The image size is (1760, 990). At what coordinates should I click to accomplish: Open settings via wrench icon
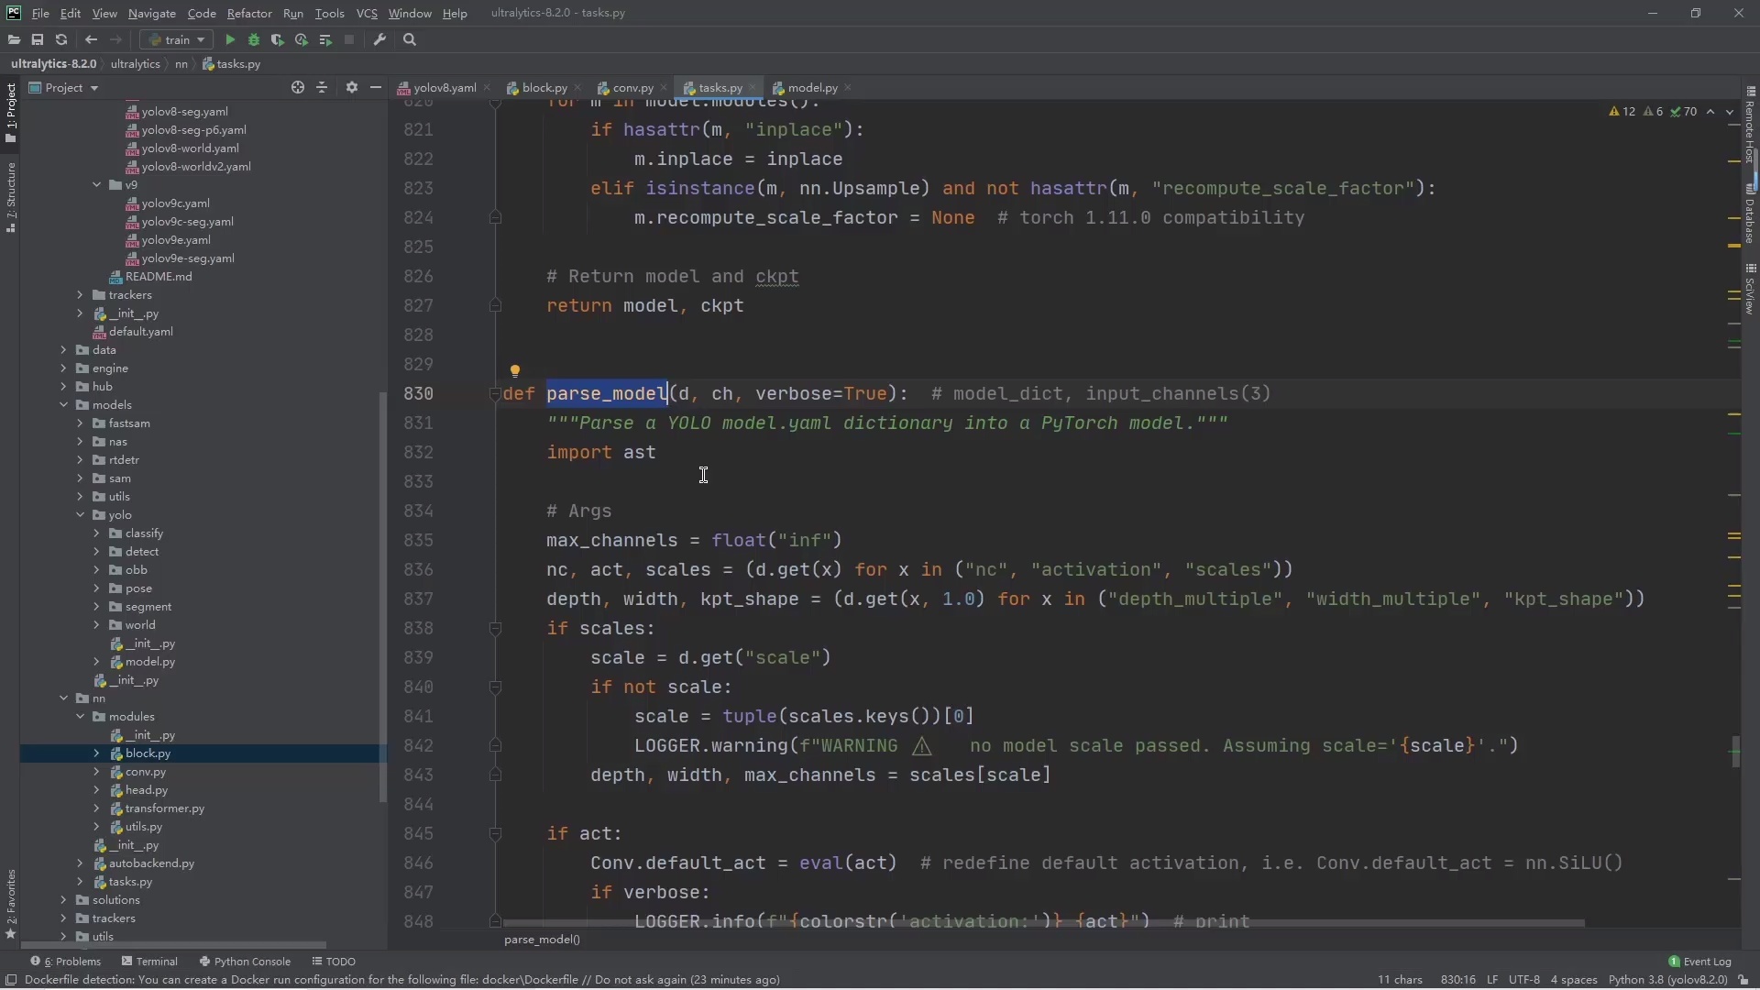[379, 39]
